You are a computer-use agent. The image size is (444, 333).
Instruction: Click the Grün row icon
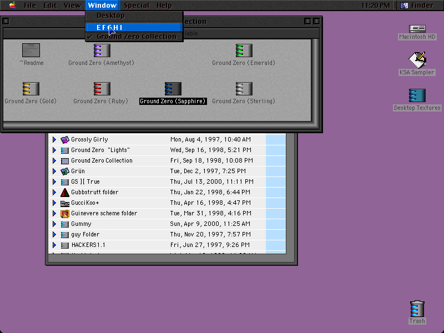tap(65, 171)
